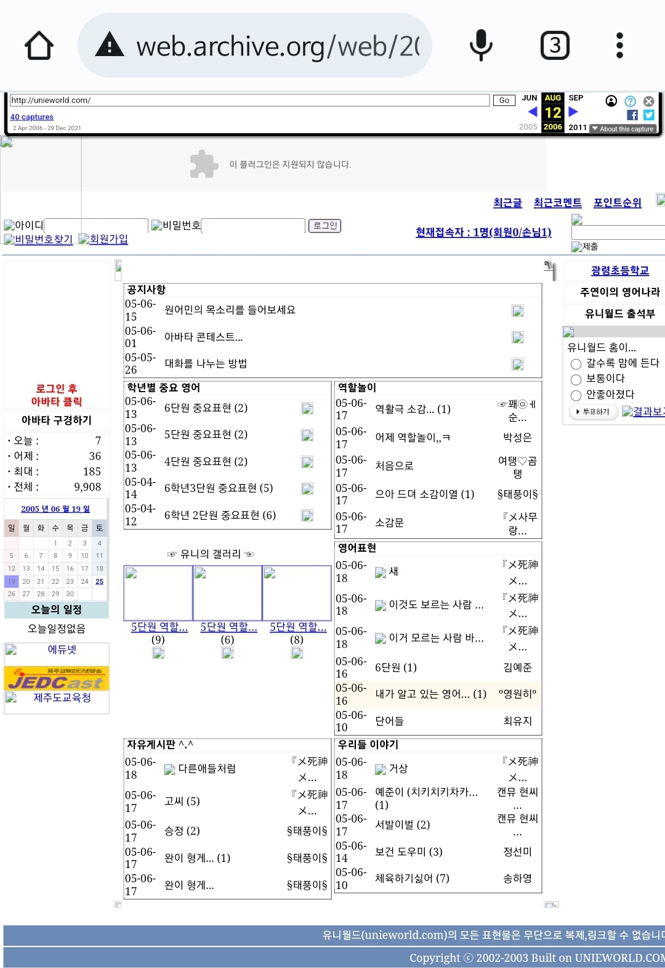Go to next capture with right arrow
The height and width of the screenshot is (968, 665).
tap(573, 112)
